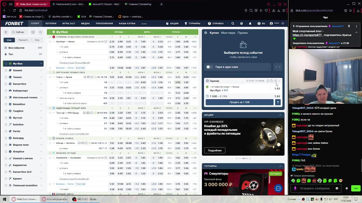Collapse the Футбол sidebar section chevron
This screenshot has height=203, width=362.
point(41,64)
